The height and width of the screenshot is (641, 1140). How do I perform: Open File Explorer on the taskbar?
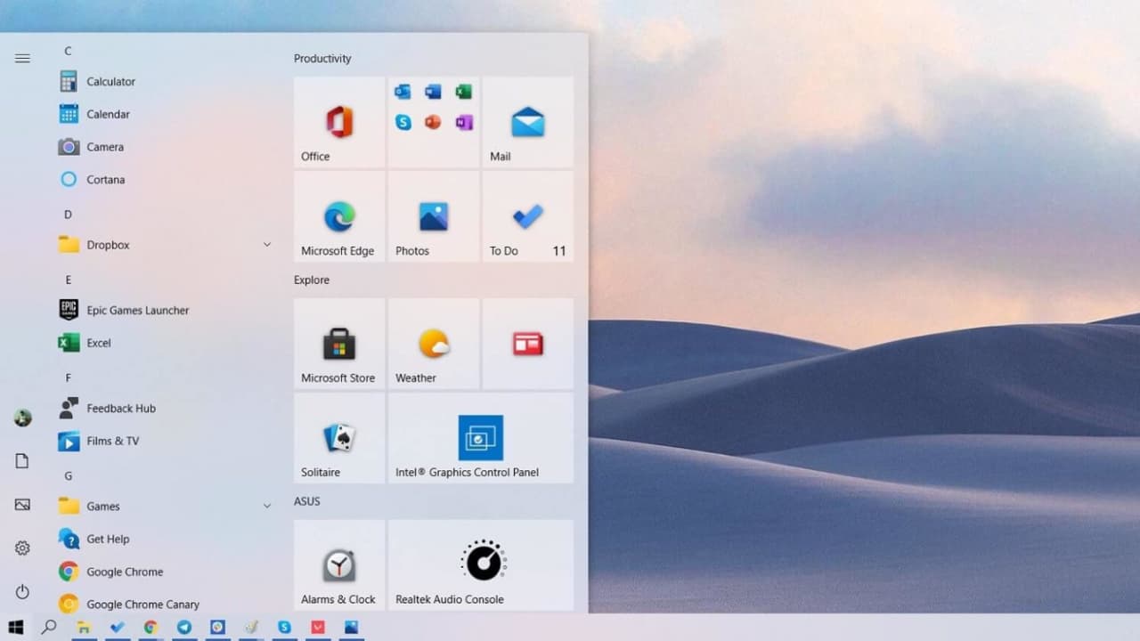tap(84, 628)
